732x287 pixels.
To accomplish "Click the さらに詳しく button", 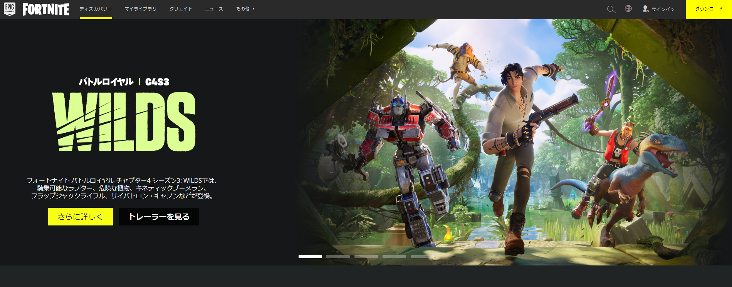I will pos(81,217).
